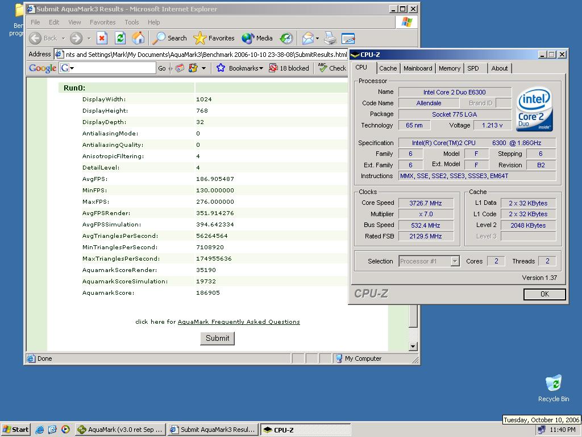Click the Intel Core 2 Duo logo

coord(534,109)
